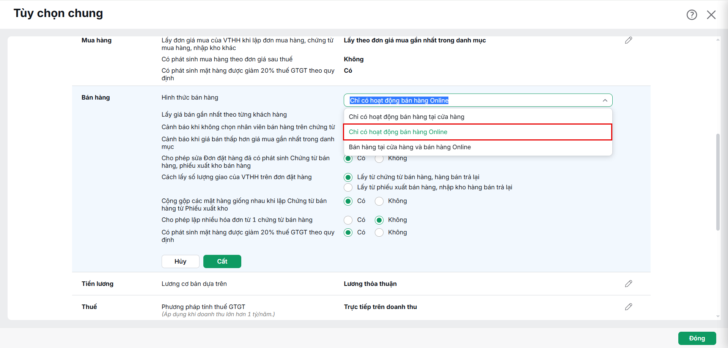Edit the Thuế section with pencil icon
728x348 pixels.
tap(629, 307)
